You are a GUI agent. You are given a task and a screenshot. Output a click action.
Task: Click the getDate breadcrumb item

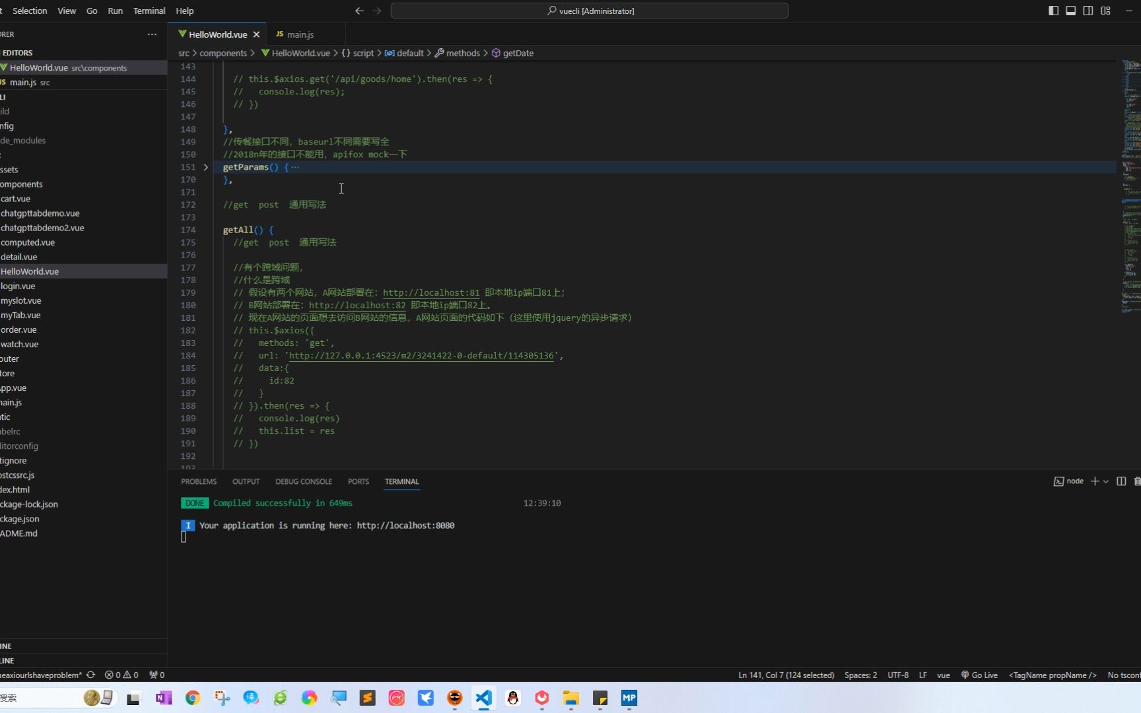[518, 53]
